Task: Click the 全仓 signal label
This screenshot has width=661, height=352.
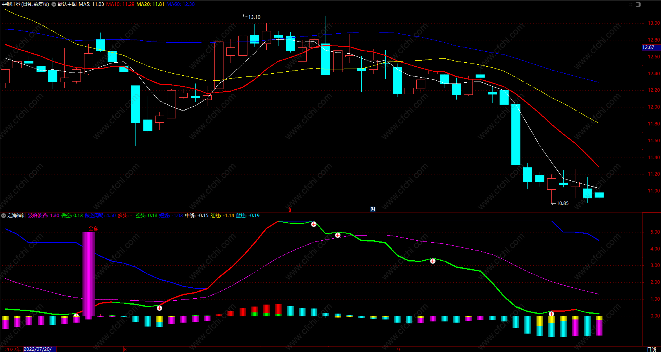Action: [x=93, y=228]
